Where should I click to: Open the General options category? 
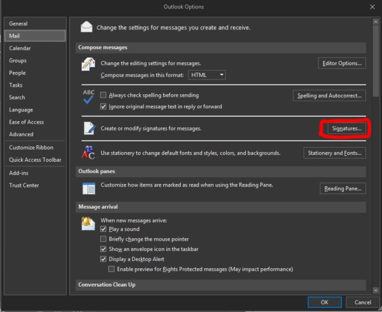(x=35, y=24)
